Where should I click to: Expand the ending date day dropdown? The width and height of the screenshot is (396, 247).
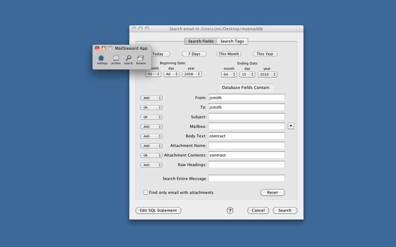click(247, 75)
